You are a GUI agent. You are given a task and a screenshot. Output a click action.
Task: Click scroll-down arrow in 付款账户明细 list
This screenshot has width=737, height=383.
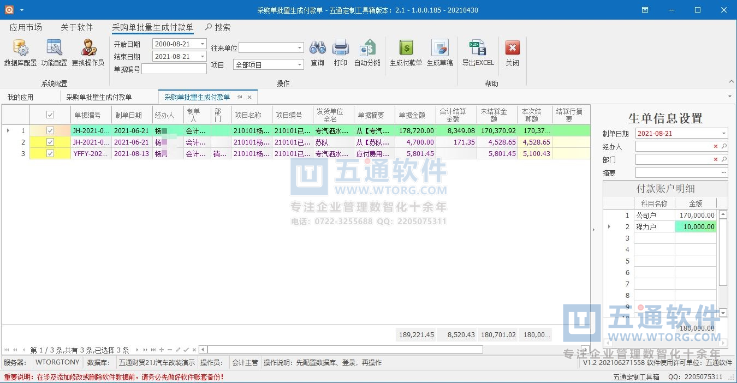coord(723,313)
